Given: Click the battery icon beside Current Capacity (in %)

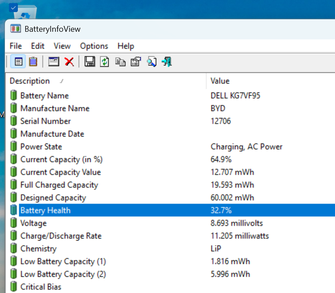Looking at the screenshot, I should [x=13, y=159].
